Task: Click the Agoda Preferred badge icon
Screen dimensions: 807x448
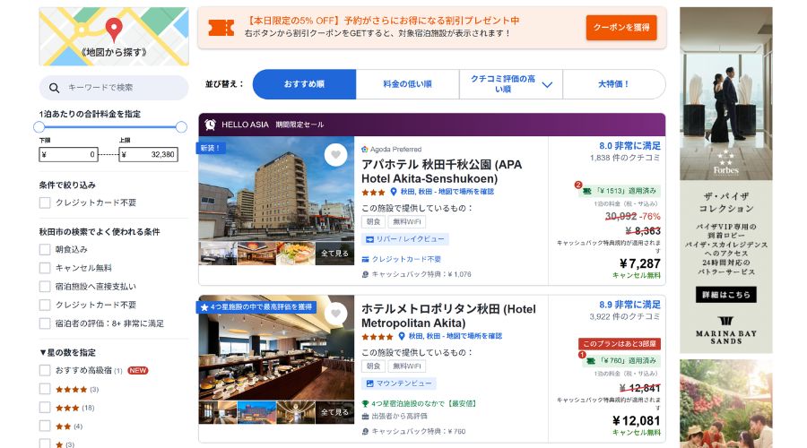Action: (364, 149)
